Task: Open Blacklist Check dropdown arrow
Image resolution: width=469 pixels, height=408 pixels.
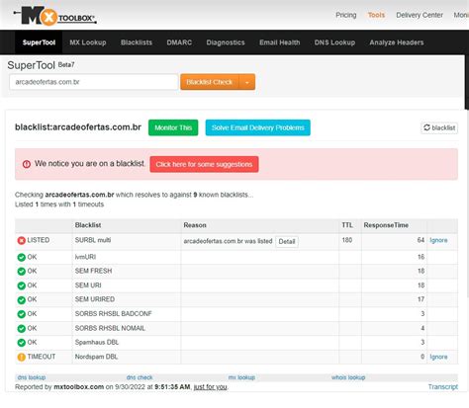Action: tap(247, 82)
